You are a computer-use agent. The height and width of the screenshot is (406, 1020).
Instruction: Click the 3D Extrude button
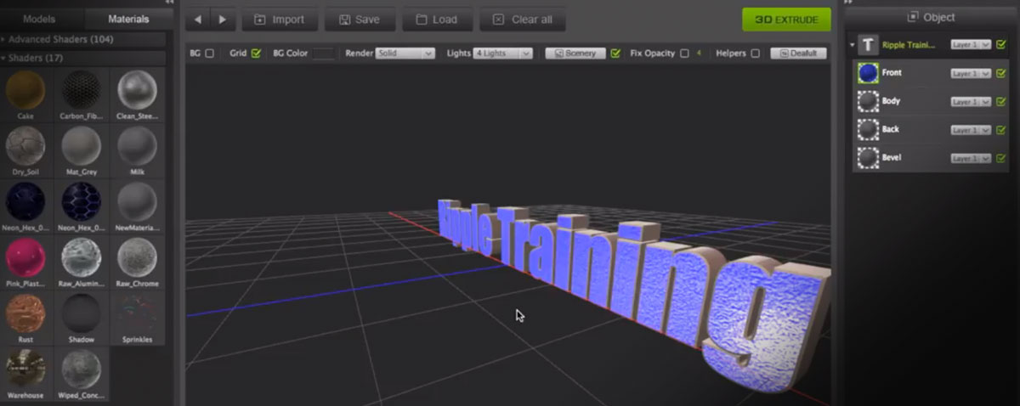point(786,20)
